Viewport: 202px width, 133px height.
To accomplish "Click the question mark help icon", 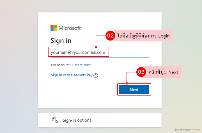I will tap(96, 76).
